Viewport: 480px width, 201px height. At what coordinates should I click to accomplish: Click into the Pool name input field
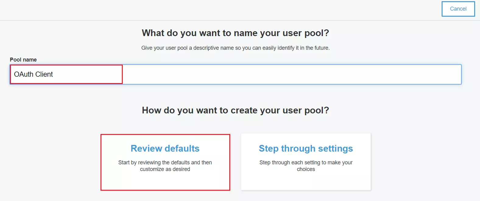235,74
